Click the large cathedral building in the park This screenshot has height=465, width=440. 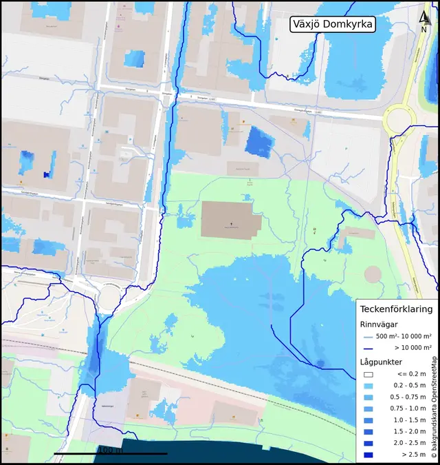pyautogui.click(x=231, y=220)
